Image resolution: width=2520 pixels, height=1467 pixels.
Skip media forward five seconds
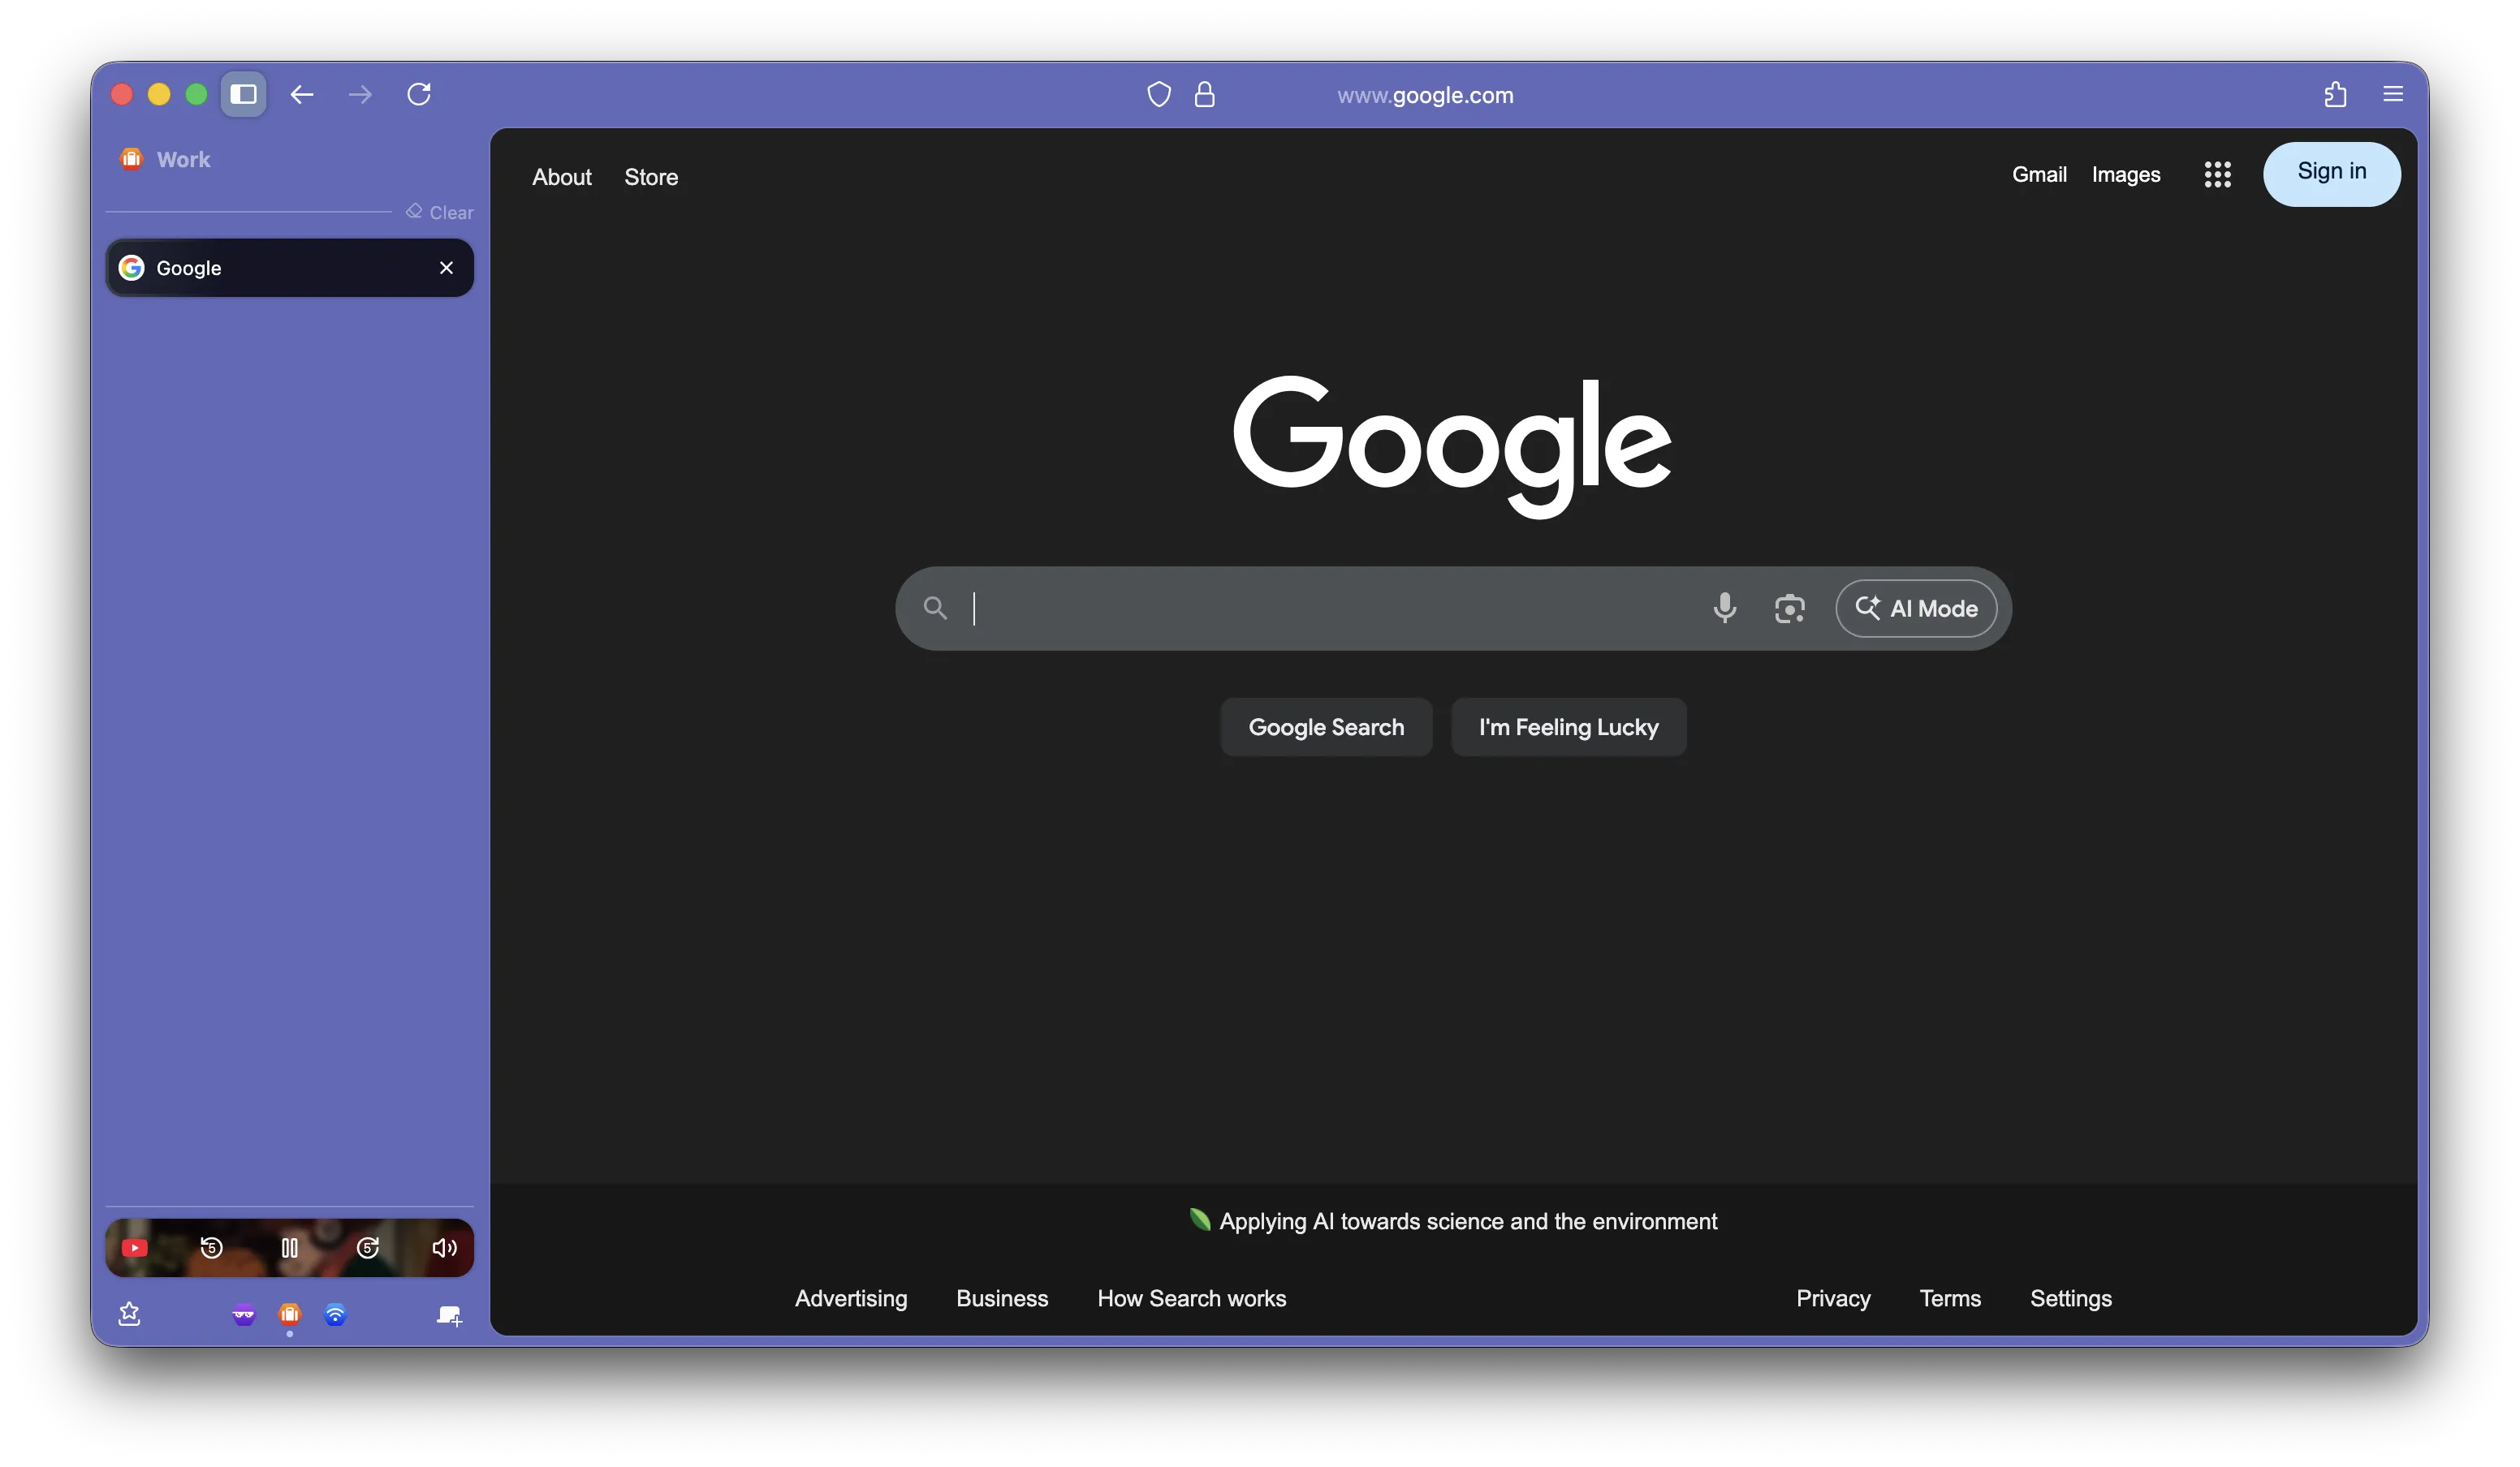point(367,1247)
